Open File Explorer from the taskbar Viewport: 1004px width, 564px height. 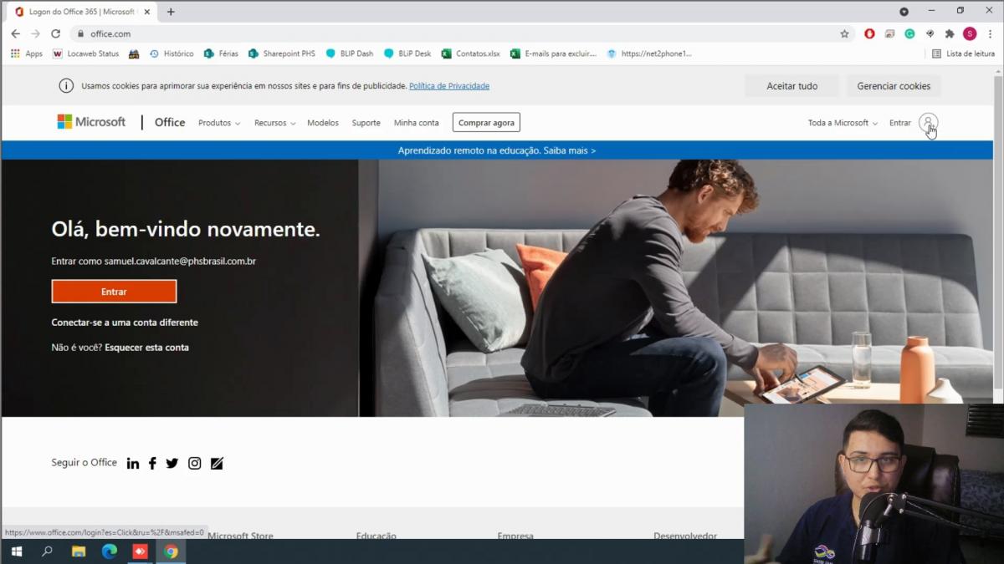[79, 551]
